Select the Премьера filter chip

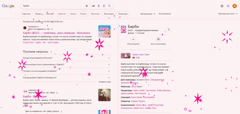click(x=123, y=14)
